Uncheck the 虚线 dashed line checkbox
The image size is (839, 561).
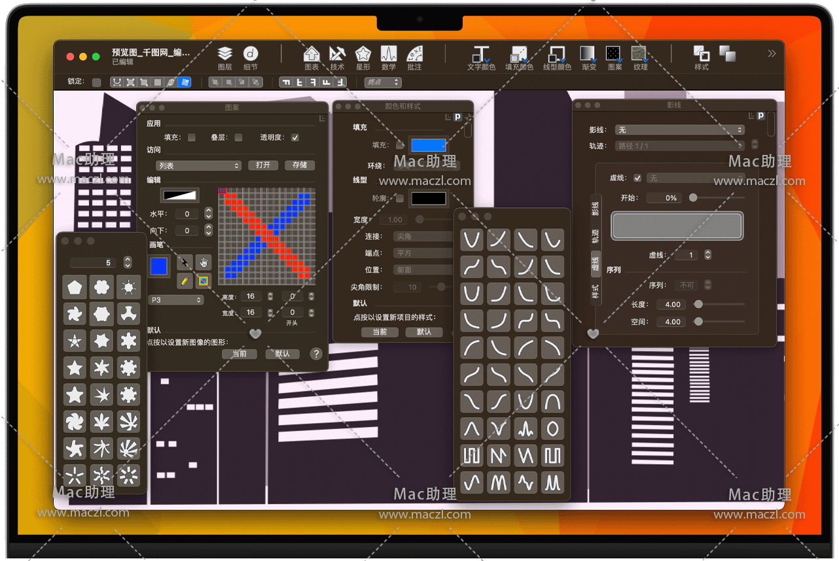(637, 178)
